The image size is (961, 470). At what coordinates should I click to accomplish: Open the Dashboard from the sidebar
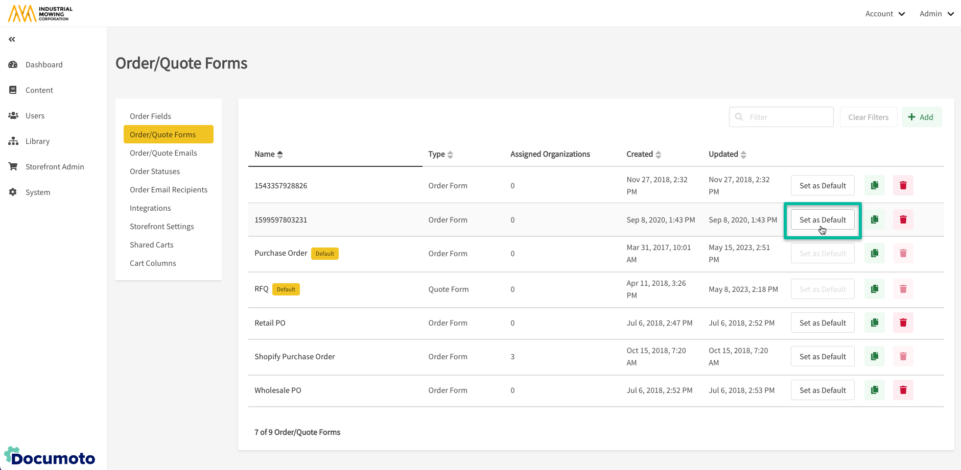point(44,65)
